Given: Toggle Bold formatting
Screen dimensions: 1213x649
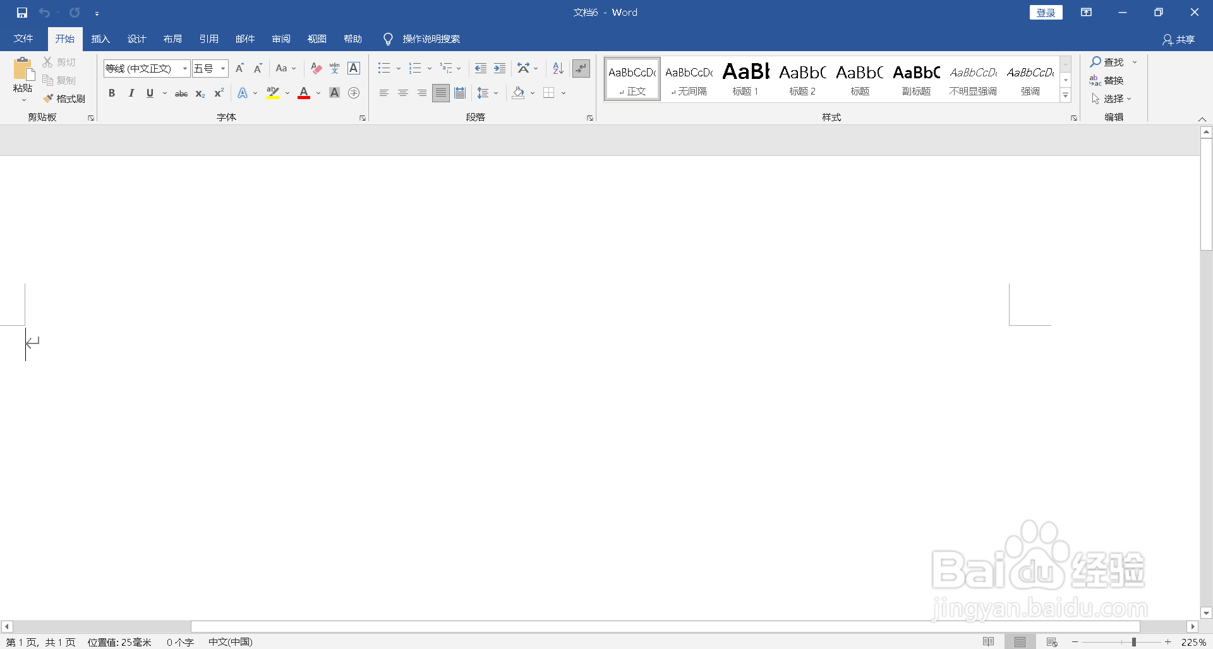Looking at the screenshot, I should [112, 93].
